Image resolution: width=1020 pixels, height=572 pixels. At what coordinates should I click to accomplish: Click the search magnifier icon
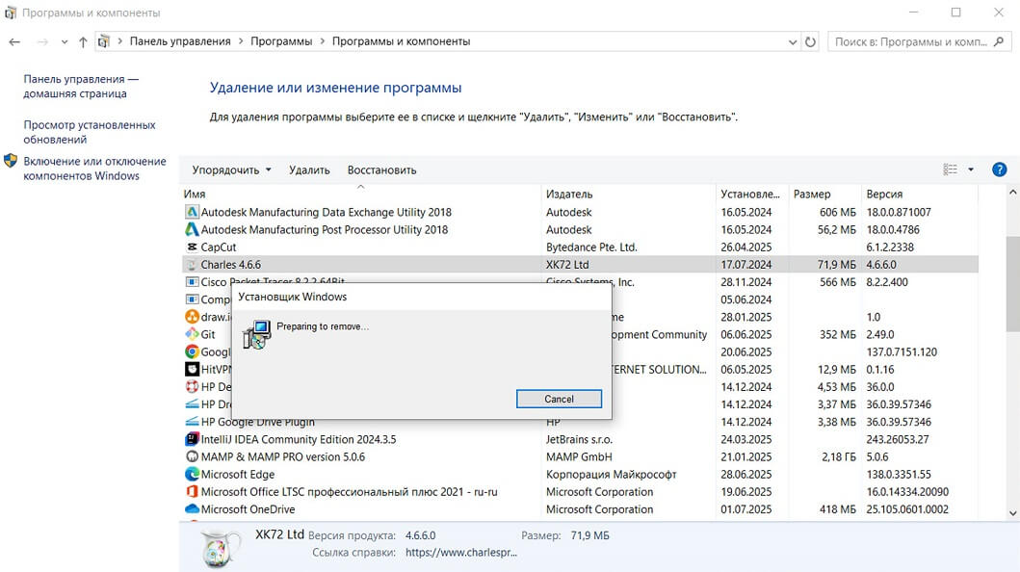point(999,41)
